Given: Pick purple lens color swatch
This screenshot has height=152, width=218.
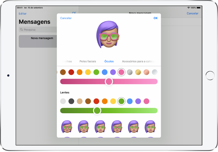Looking at the screenshot, I should pos(138,101).
